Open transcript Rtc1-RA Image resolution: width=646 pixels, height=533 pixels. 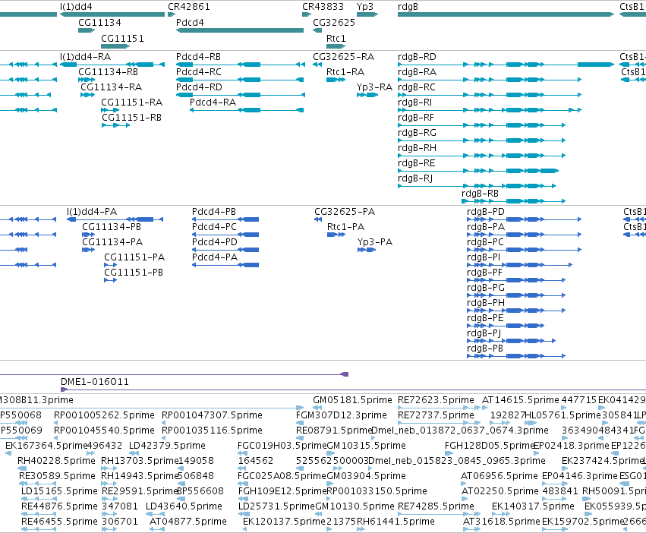[x=345, y=72]
